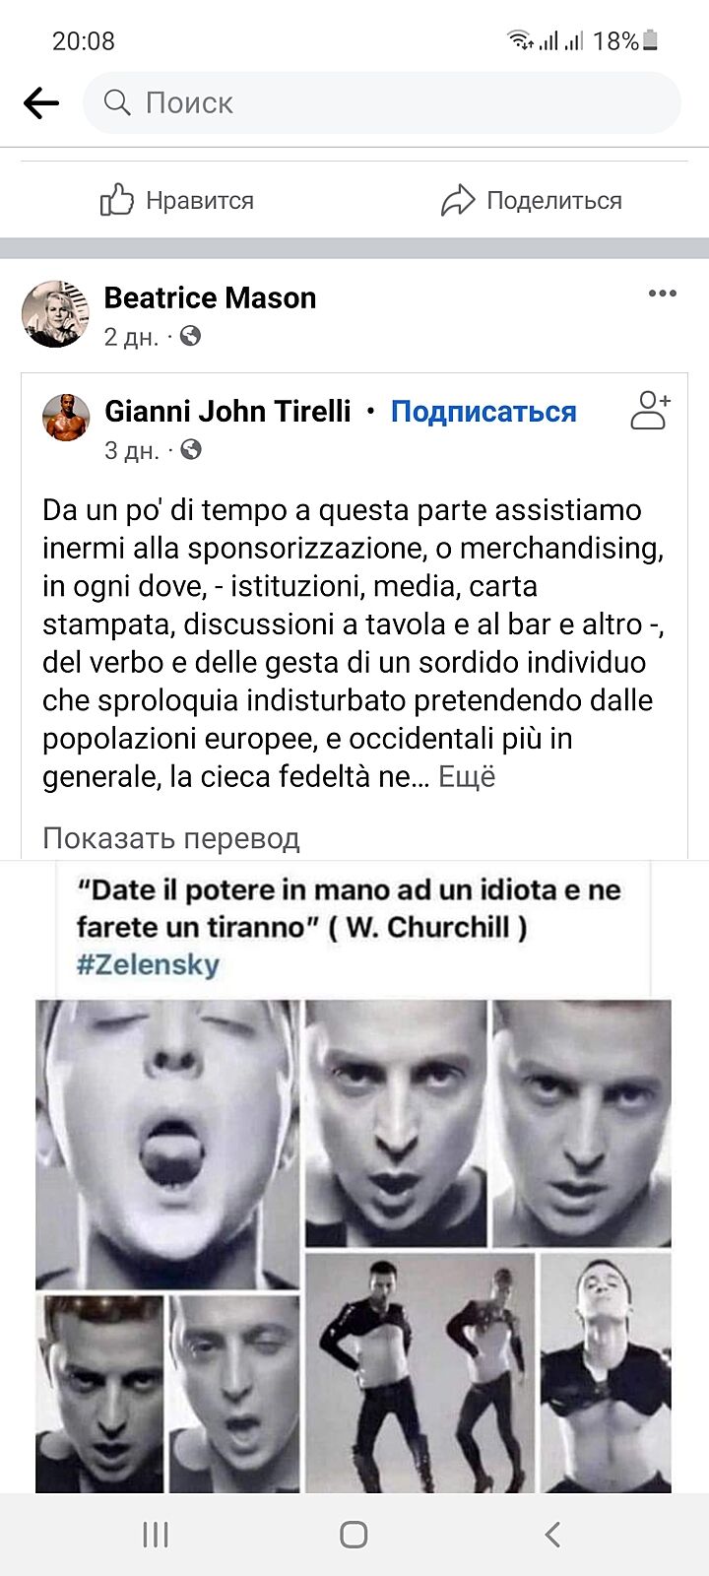Open the #Zelensky meme image
Screen dimensions: 709x1576
tap(354, 1176)
